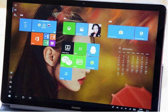The image size is (168, 112).
Task: Open the Microsoft Store tile
Action: [x=121, y=32]
